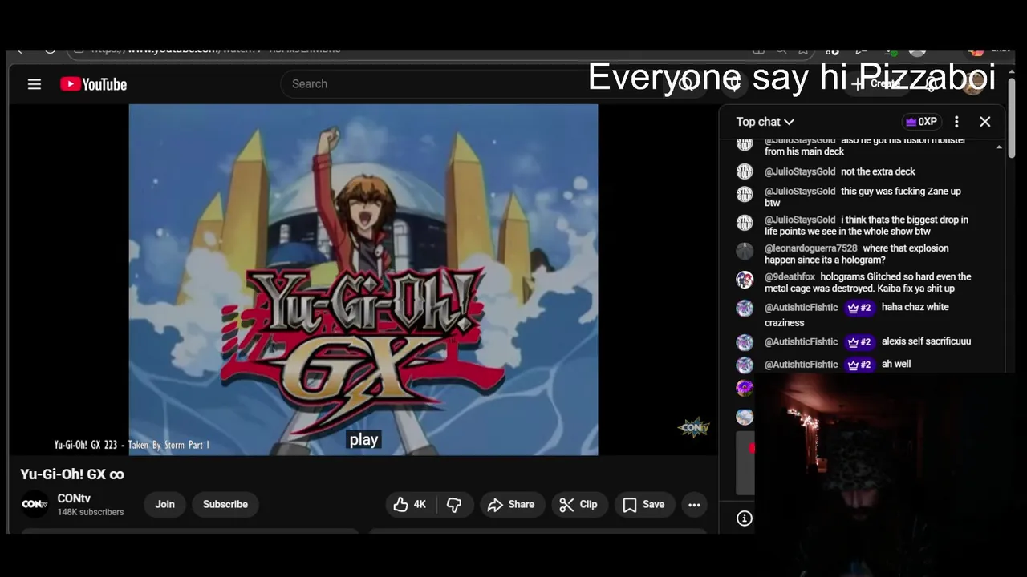Like the video with 4K likes
This screenshot has width=1027, height=577.
pos(410,504)
